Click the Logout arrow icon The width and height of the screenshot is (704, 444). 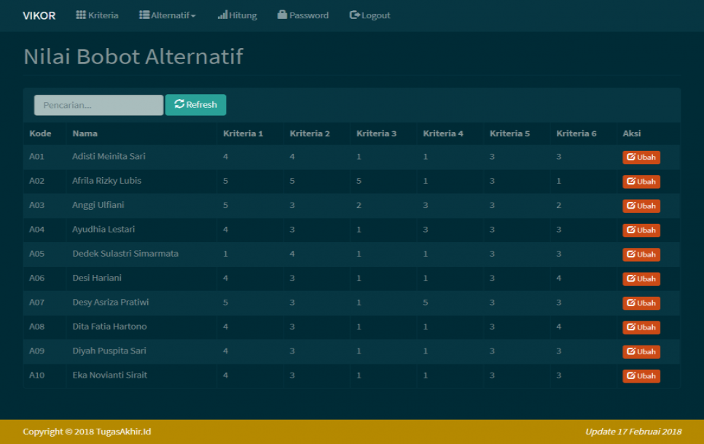(x=355, y=15)
